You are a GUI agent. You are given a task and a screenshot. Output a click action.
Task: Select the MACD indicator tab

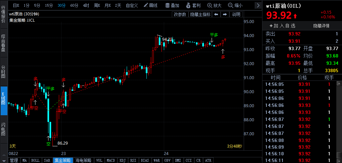[x=111, y=160]
